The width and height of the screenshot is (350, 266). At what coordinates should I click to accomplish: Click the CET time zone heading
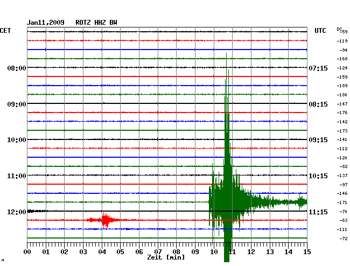pyautogui.click(x=5, y=31)
